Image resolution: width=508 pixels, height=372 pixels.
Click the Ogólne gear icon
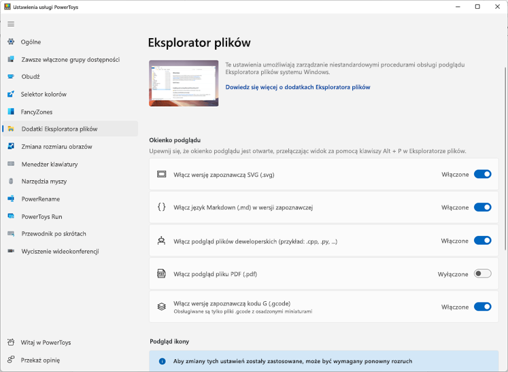11,41
